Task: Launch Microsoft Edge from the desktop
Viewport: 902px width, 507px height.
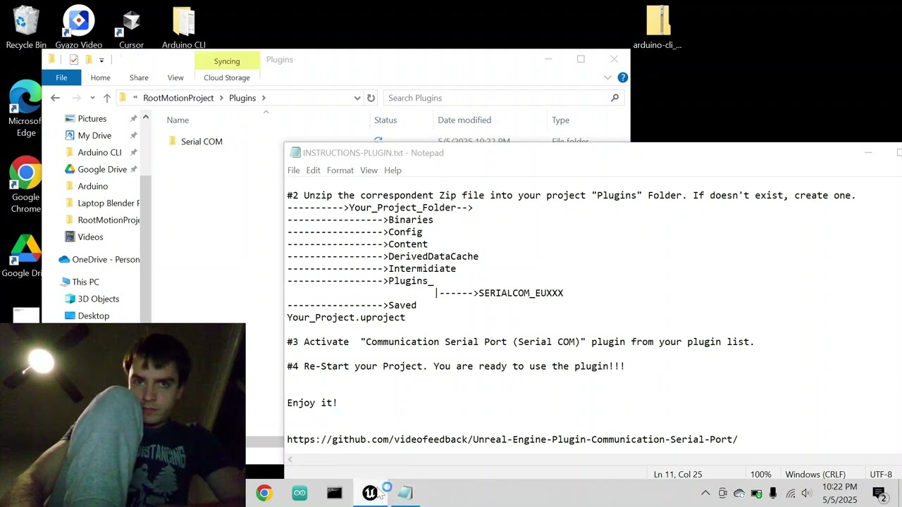Action: tap(26, 109)
